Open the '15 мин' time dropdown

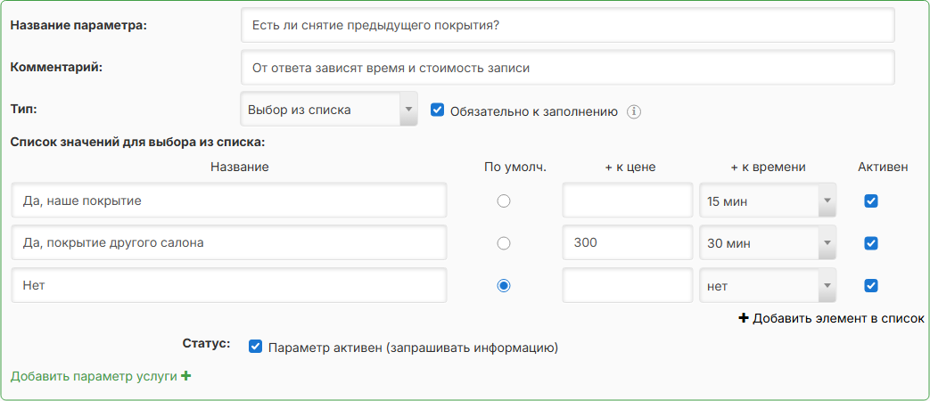[x=768, y=201]
